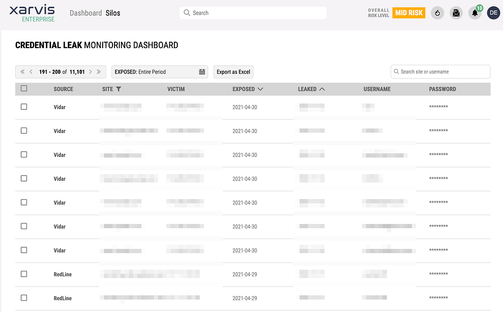Click the VICTIM column header
503x312 pixels.
point(176,89)
